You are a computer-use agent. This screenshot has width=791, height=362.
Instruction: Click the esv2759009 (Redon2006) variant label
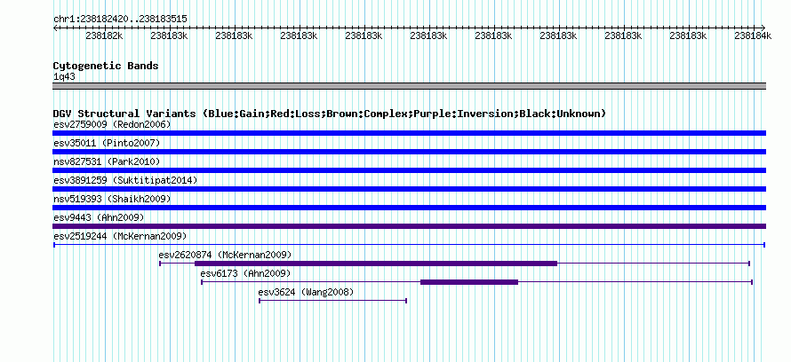click(112, 124)
